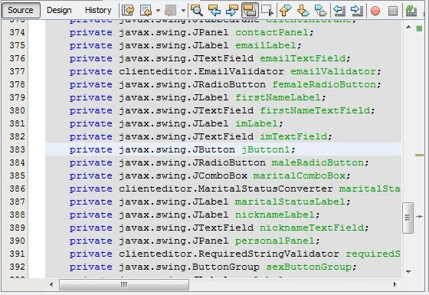Image resolution: width=429 pixels, height=295 pixels.
Task: Click line number 383 in gutter
Action: [x=17, y=149]
